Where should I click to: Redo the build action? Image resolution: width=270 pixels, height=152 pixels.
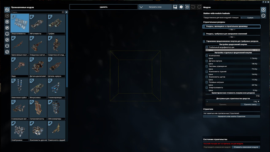point(199,7)
